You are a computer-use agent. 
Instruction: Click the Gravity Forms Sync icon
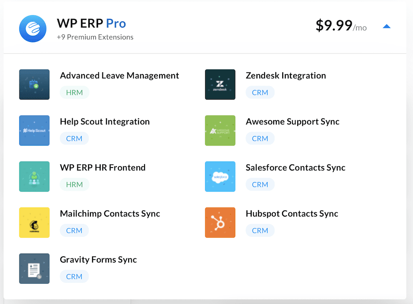pyautogui.click(x=34, y=269)
